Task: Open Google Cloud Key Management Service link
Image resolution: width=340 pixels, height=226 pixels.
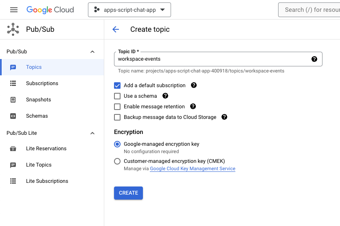Action: tap(193, 169)
